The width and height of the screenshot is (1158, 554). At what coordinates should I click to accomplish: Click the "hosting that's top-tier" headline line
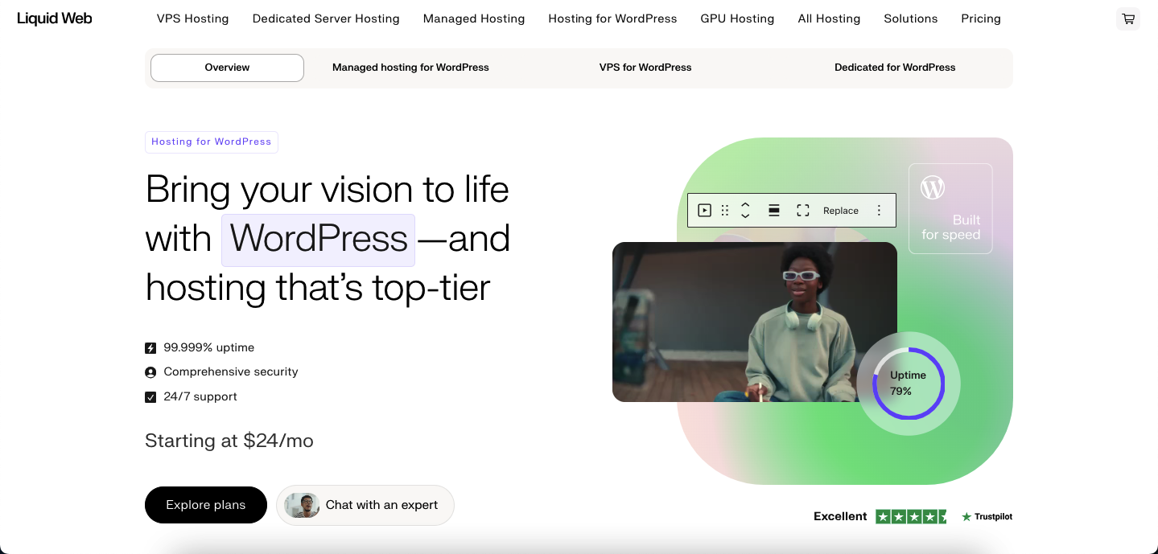click(318, 288)
